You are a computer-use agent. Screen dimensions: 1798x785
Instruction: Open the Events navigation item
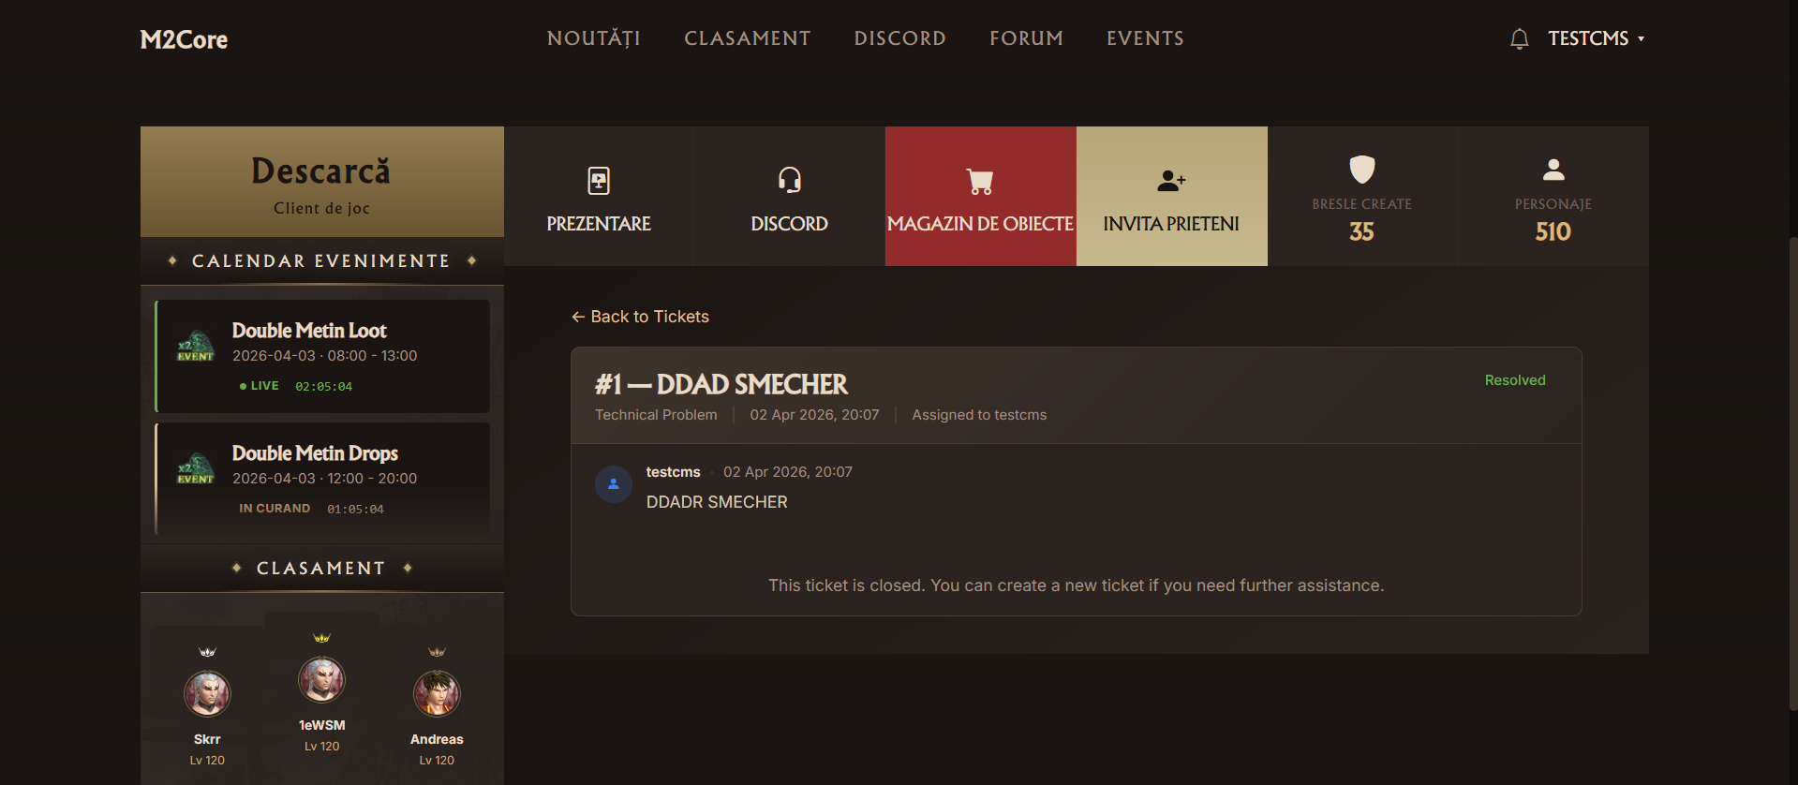(x=1145, y=38)
